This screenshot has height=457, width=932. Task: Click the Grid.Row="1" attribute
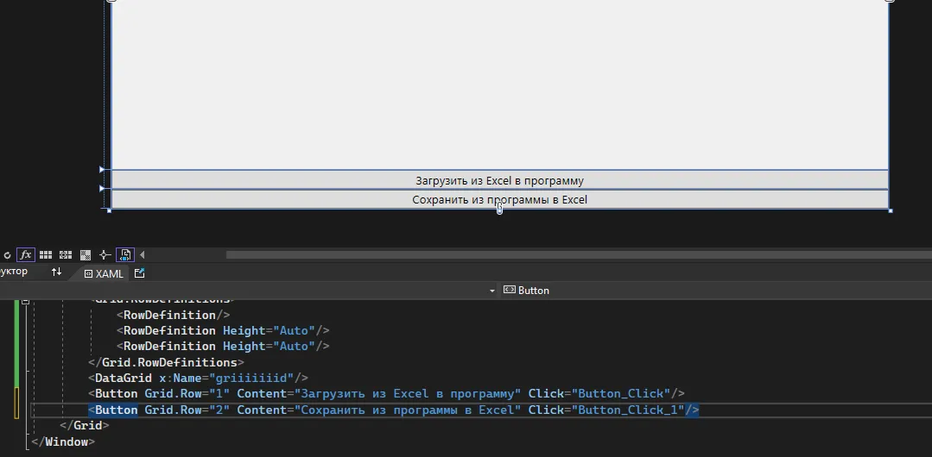[x=187, y=393]
